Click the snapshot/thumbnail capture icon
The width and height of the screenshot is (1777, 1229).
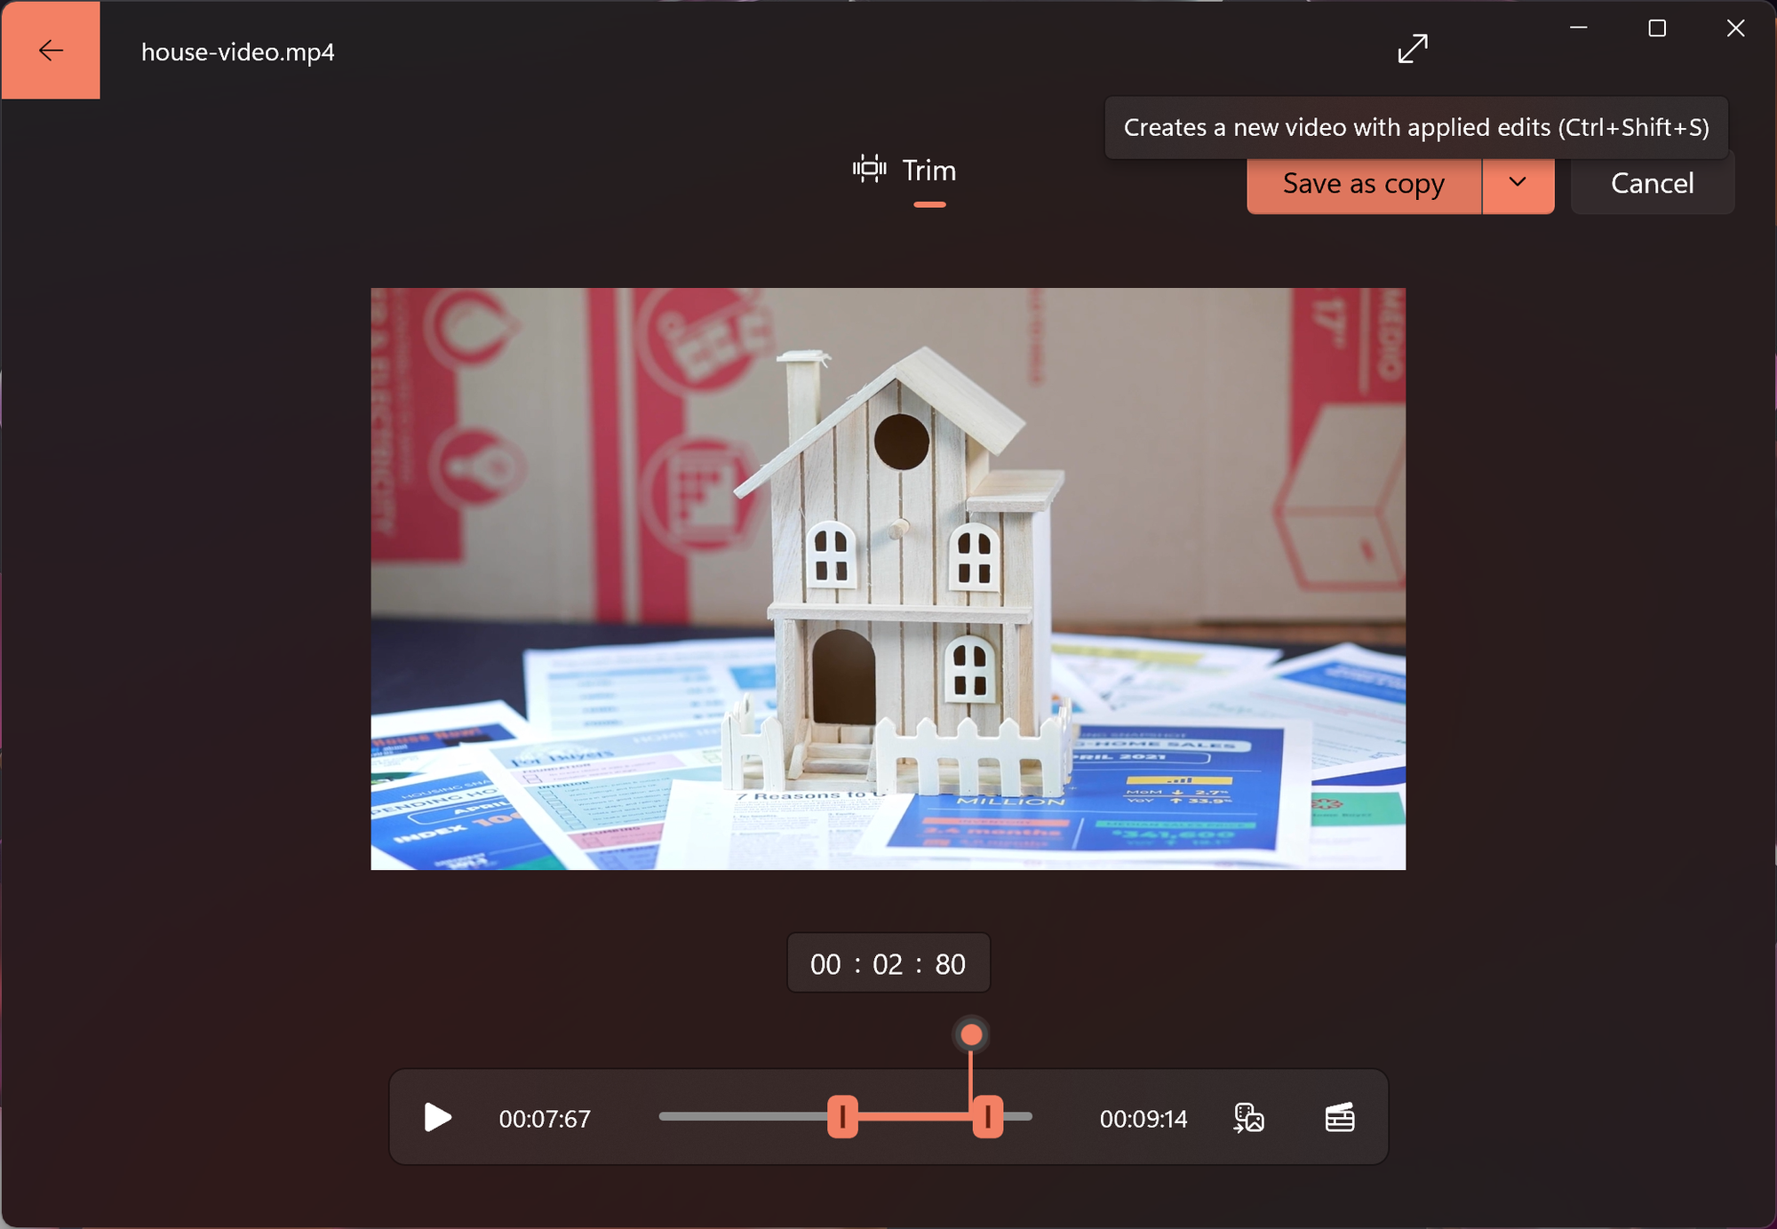click(x=1247, y=1118)
